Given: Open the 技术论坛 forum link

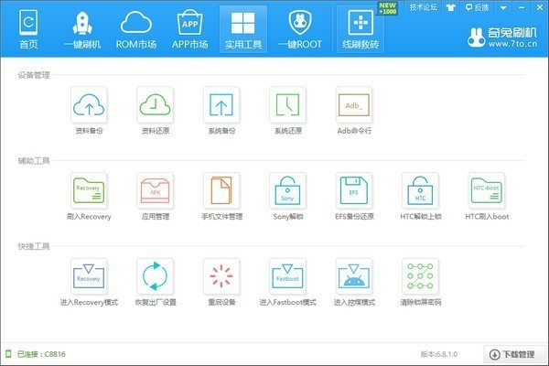Looking at the screenshot, I should coord(424,7).
